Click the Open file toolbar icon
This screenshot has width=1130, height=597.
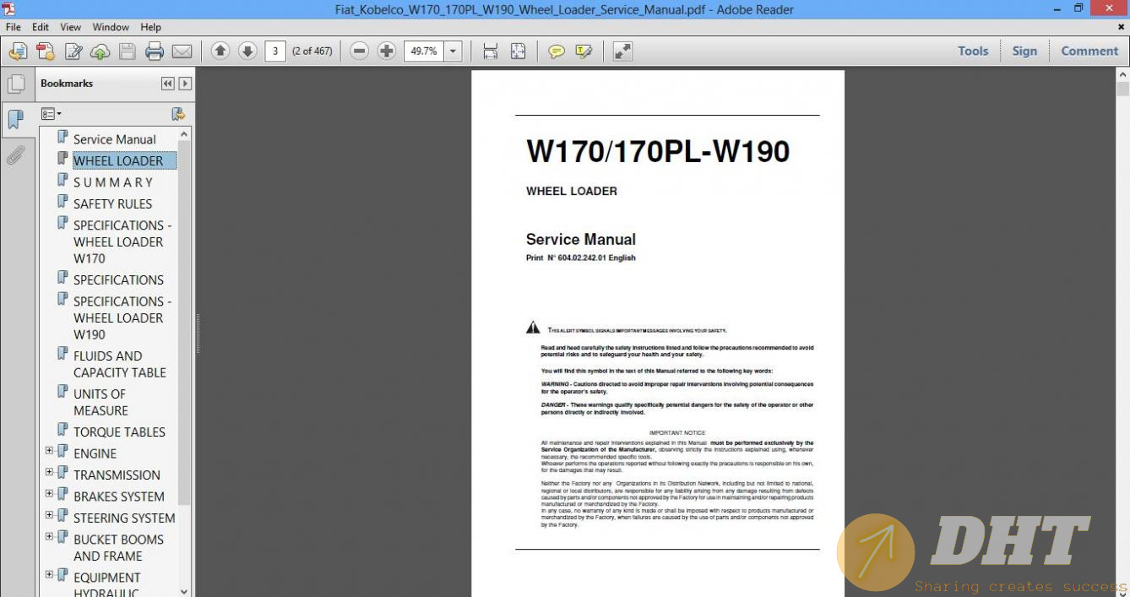point(18,52)
